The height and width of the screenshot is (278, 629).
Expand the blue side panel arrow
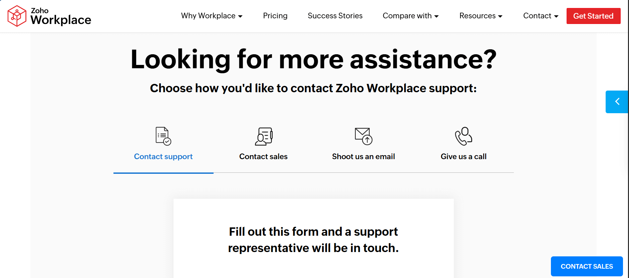617,102
